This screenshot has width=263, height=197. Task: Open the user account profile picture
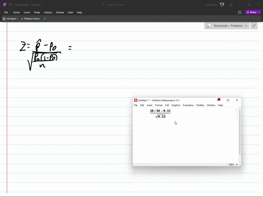click(222, 5)
